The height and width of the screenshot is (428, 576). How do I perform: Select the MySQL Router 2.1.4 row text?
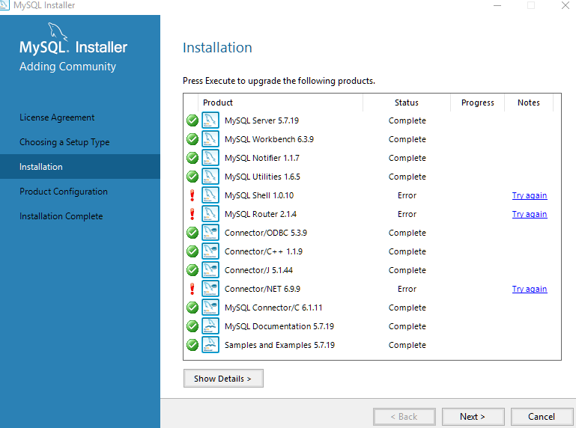click(x=261, y=214)
